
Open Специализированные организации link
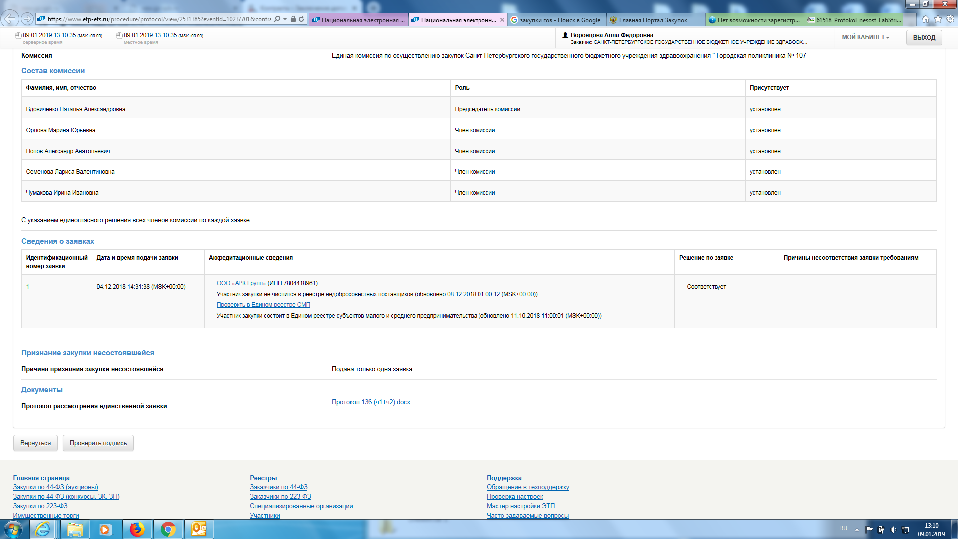(301, 506)
